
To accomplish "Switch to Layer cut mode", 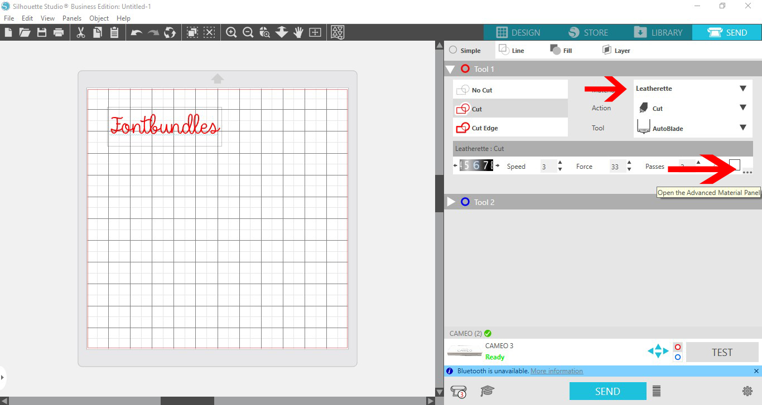I will pos(616,50).
